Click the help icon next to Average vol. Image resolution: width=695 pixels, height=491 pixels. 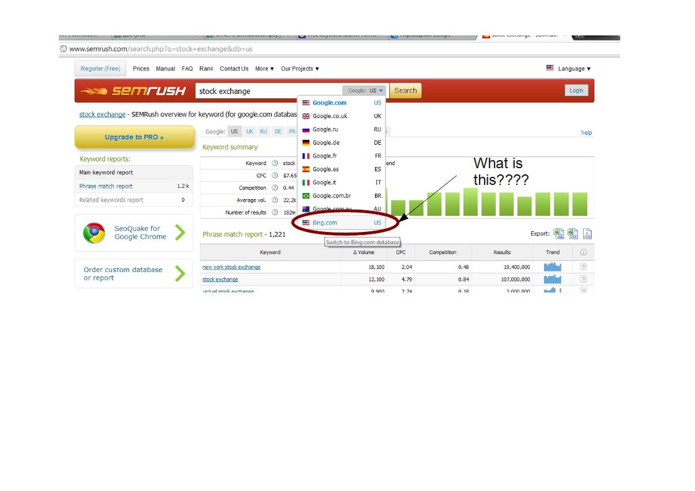click(x=275, y=200)
